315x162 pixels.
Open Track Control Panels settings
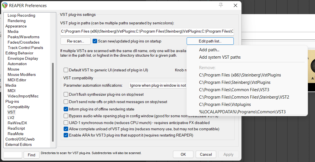[25, 48]
